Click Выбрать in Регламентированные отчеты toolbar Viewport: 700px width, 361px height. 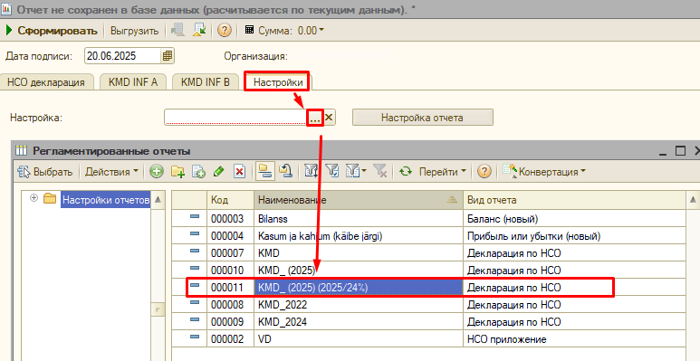[45, 172]
